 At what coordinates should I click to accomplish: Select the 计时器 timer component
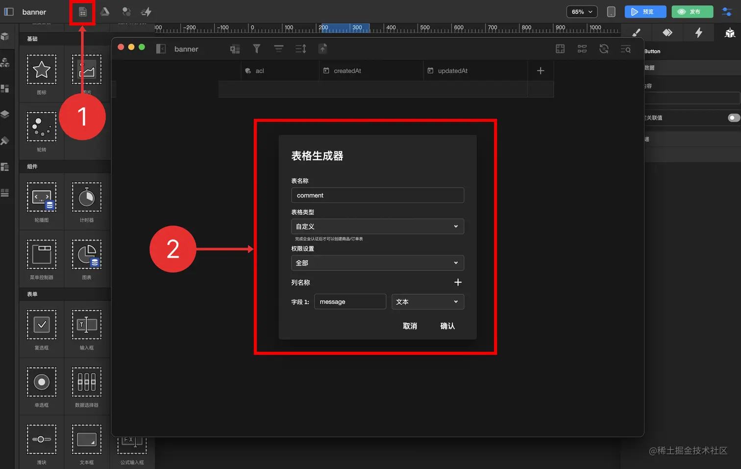[87, 197]
